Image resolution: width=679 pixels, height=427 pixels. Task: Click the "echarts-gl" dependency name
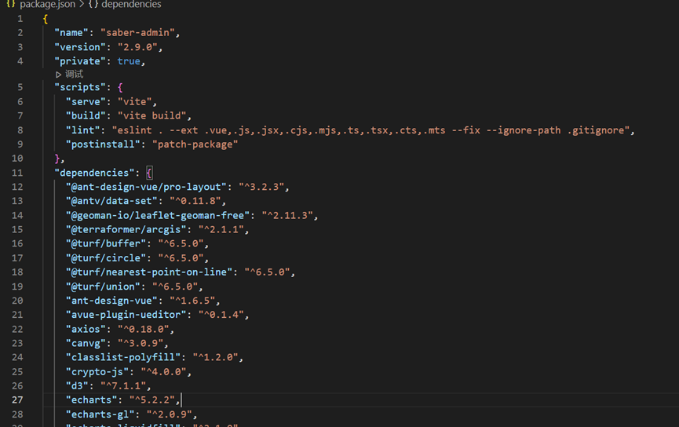100,414
